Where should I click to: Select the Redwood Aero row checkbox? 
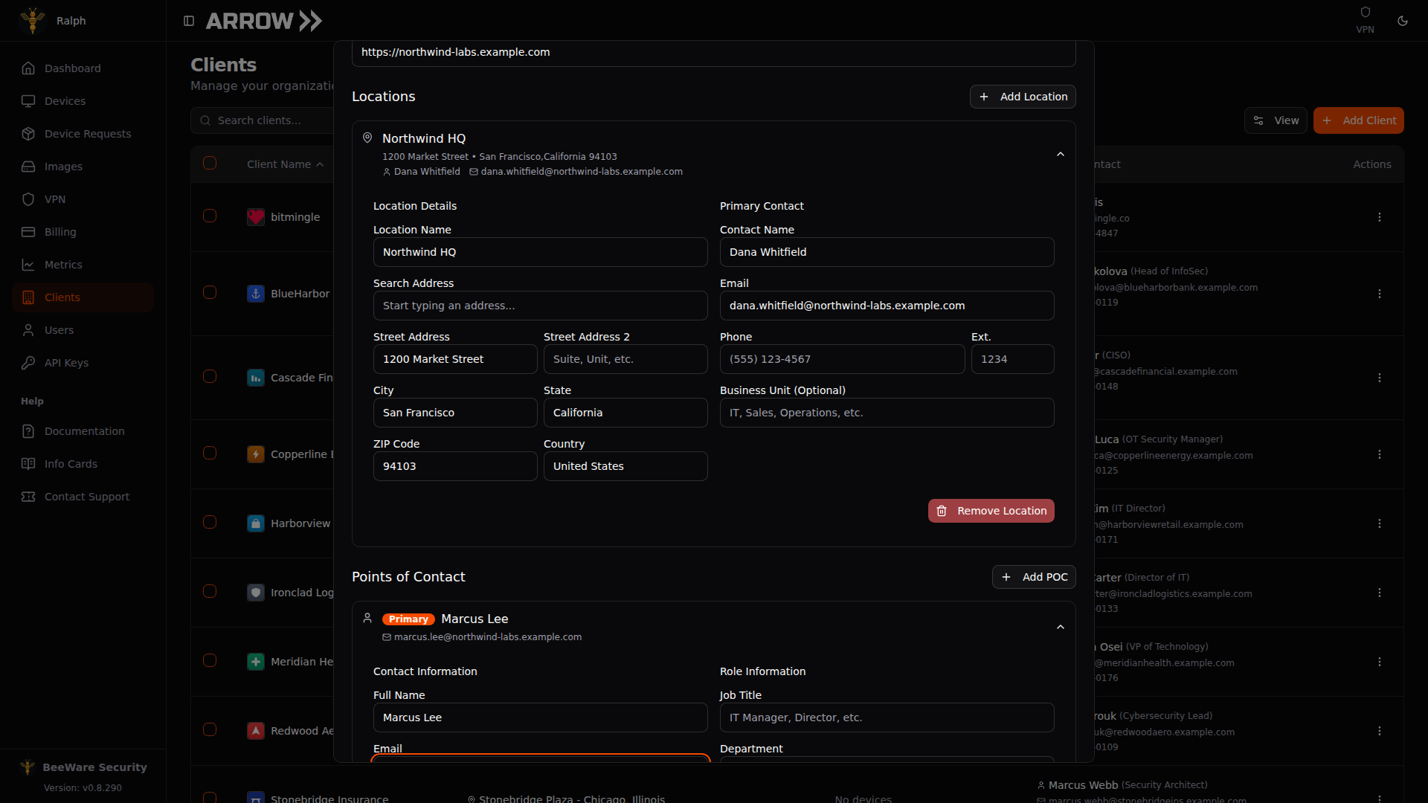(210, 729)
